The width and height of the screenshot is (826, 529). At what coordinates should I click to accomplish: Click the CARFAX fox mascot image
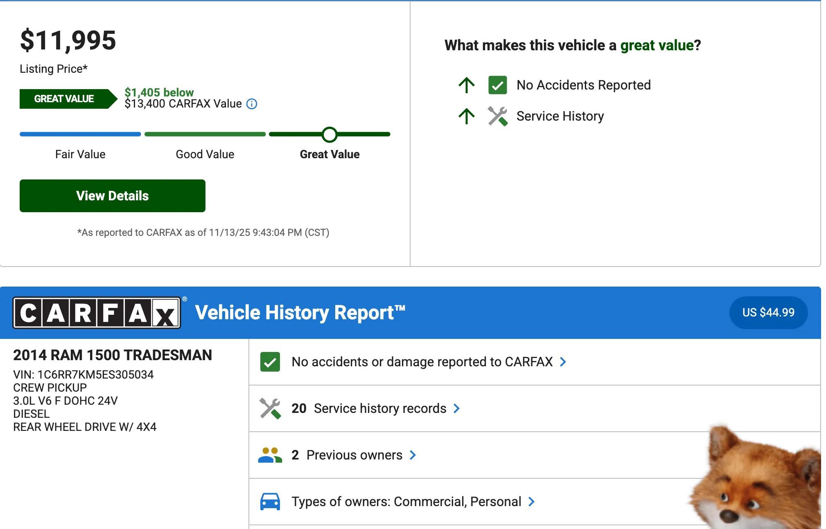pos(756,480)
